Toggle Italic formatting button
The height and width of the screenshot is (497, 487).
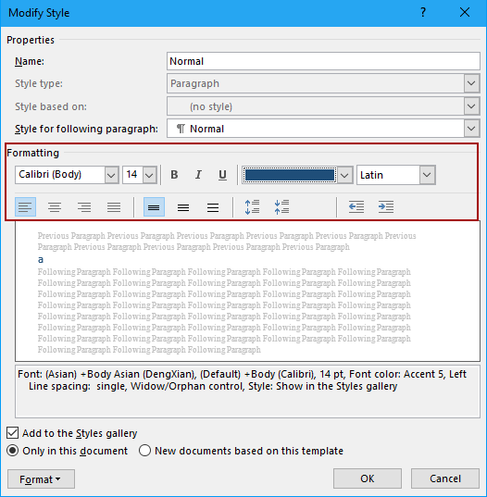click(198, 175)
